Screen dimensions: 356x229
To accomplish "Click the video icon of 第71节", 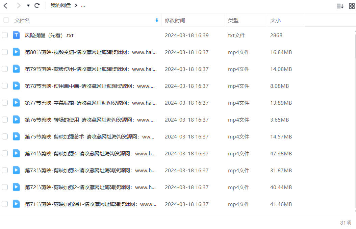I will pos(16,204).
